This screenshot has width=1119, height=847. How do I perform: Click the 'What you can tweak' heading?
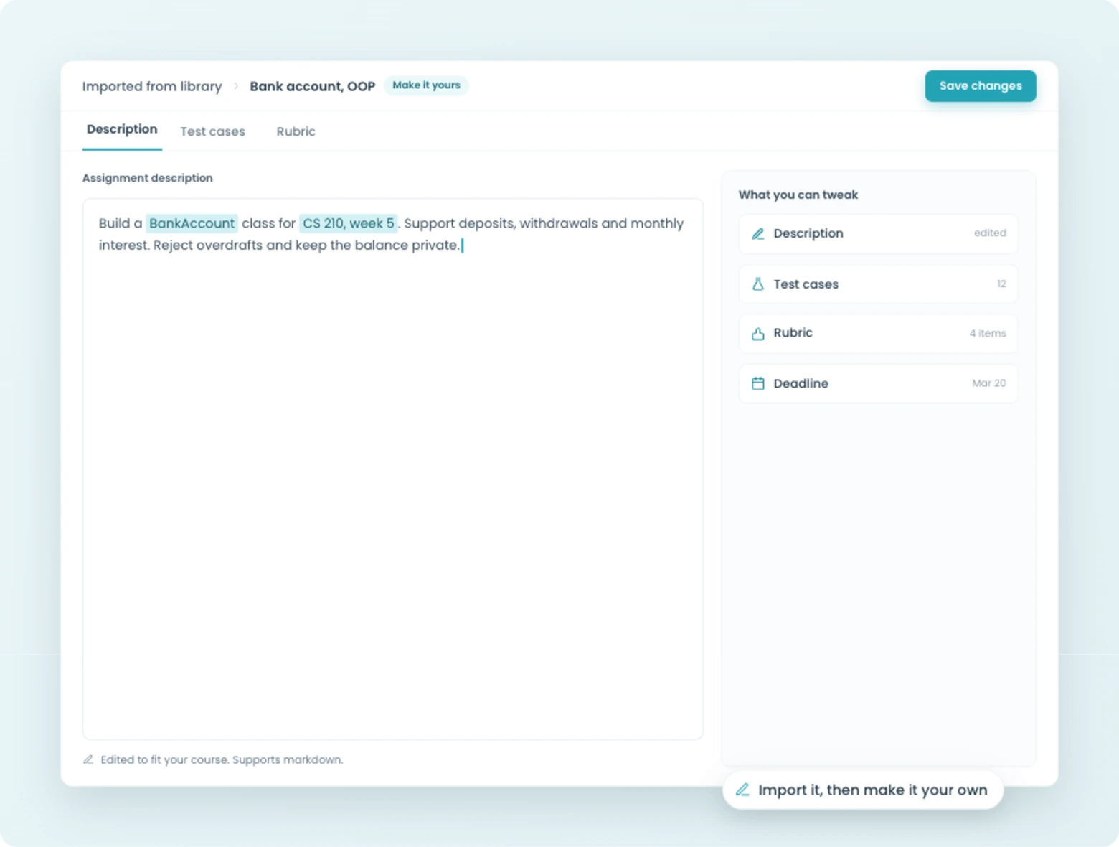tap(798, 195)
